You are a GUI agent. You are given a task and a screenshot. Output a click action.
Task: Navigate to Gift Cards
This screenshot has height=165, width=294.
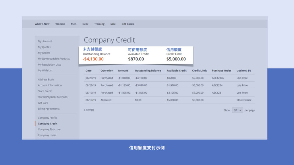point(127,24)
